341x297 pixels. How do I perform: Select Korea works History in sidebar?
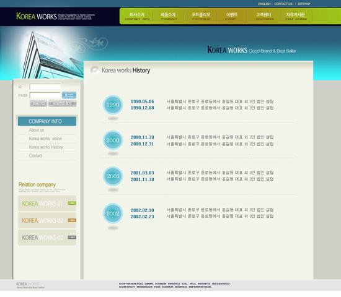[x=46, y=147]
